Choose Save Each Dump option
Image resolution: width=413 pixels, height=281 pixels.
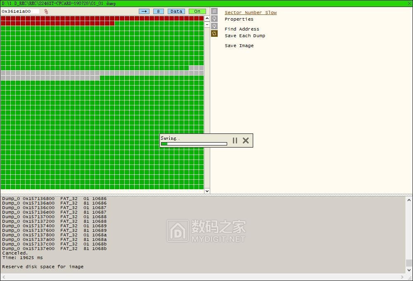click(x=244, y=36)
